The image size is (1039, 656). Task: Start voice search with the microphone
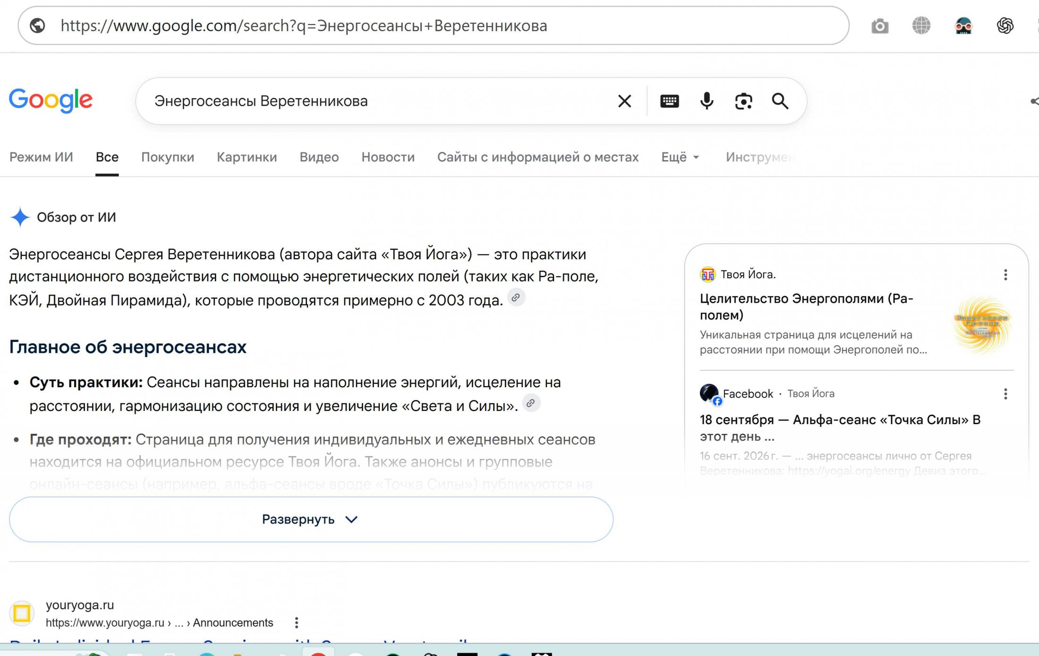[707, 101]
